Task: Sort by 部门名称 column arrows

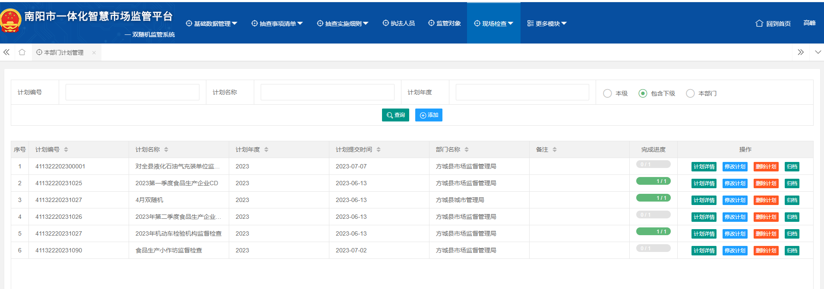Action: click(x=467, y=149)
